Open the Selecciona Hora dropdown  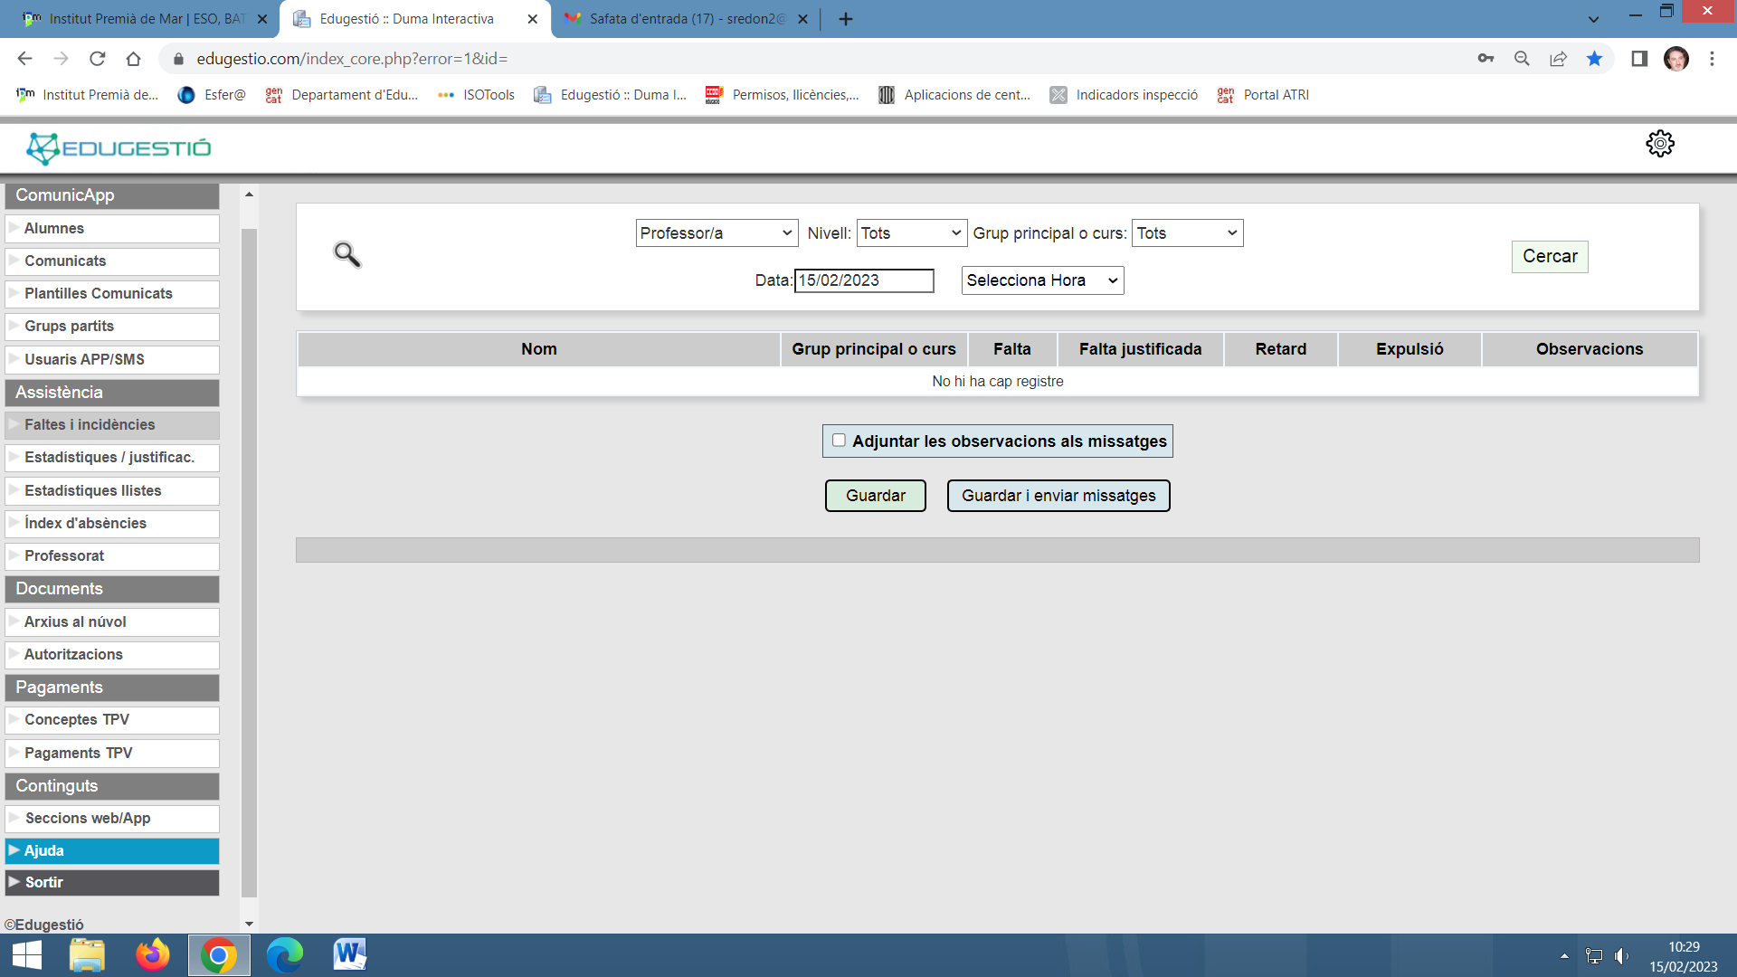click(1042, 280)
